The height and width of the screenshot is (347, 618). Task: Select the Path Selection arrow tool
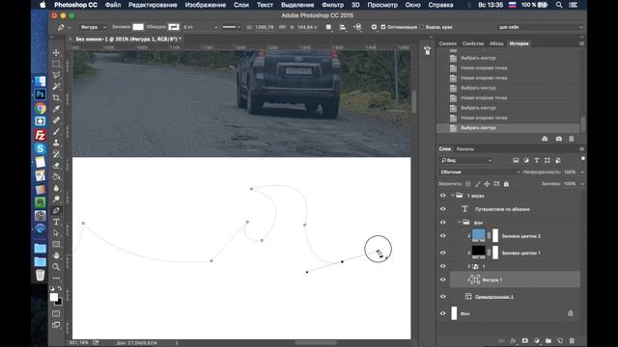point(56,233)
